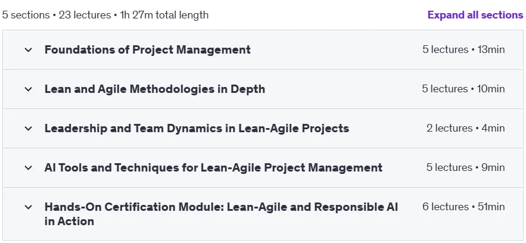Viewport: 526px width, 243px height.
Task: Click the 5 lectures • 10min label
Action: 463,89
